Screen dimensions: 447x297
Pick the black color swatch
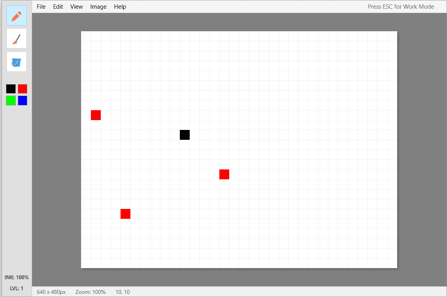click(x=11, y=89)
